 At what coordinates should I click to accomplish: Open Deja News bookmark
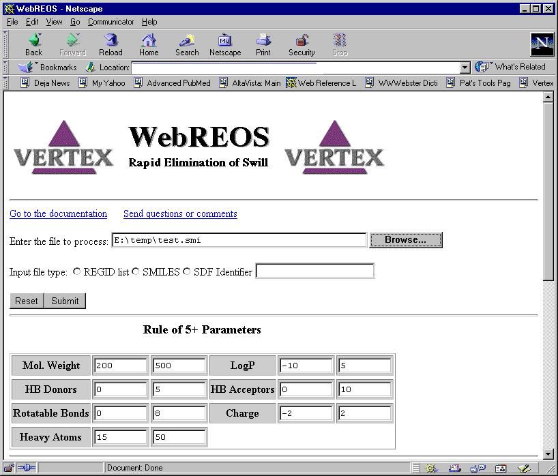click(45, 83)
